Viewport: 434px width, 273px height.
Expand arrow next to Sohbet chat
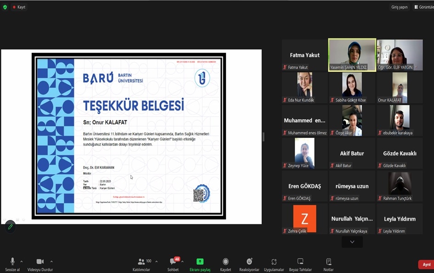(x=182, y=262)
